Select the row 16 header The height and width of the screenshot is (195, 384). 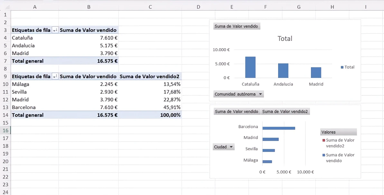[5, 130]
